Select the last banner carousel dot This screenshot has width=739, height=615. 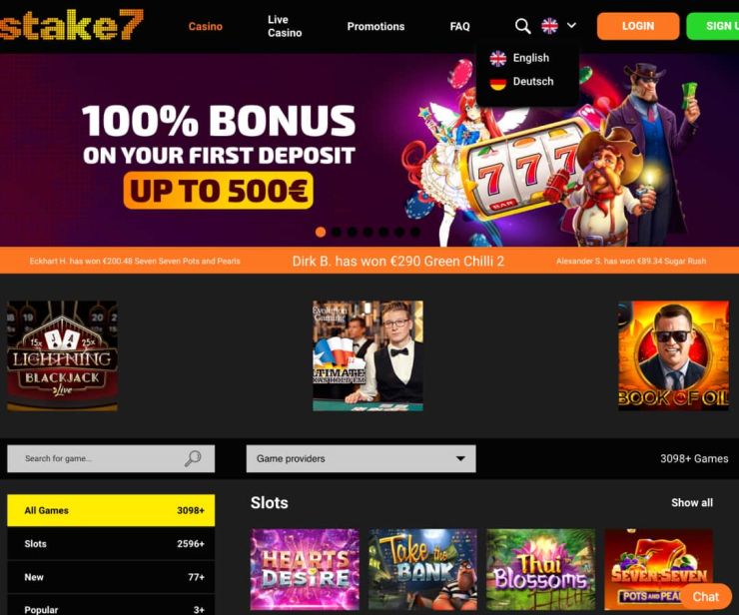415,232
